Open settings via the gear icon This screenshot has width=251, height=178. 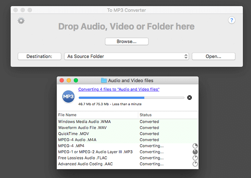coord(21,21)
